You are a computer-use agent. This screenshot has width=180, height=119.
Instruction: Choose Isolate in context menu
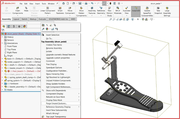pos(61,51)
